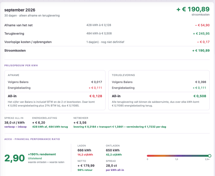Click the red '€ 0,128' All-in price
215x176 pixels.
[x=96, y=96]
